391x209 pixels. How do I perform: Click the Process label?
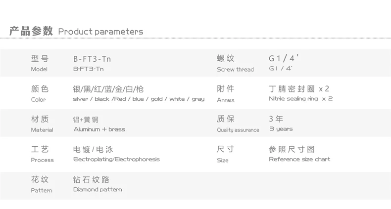[x=42, y=160]
